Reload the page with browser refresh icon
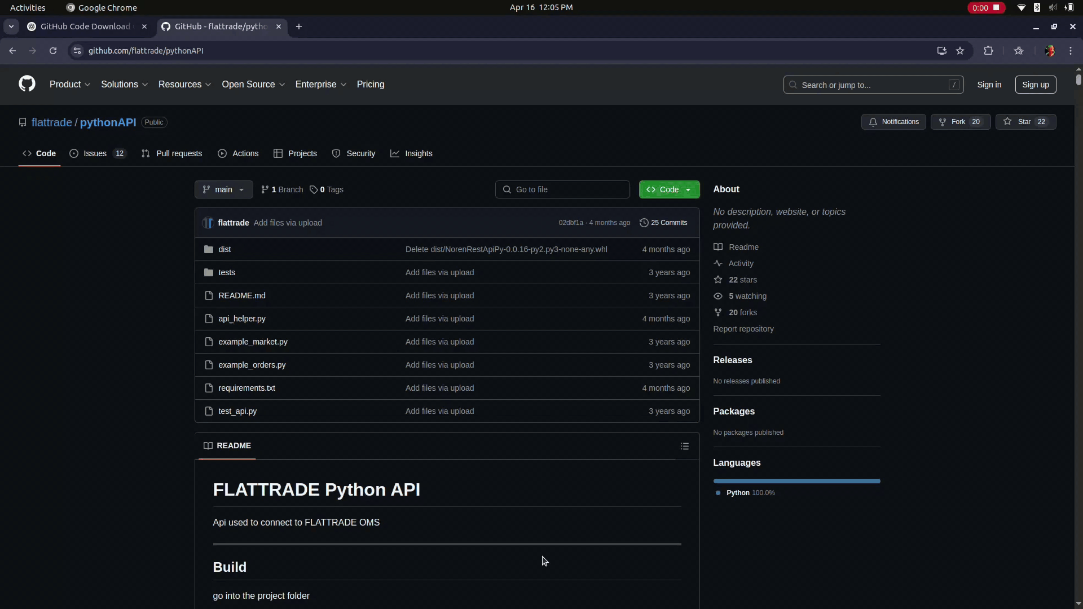Image resolution: width=1083 pixels, height=609 pixels. (53, 51)
